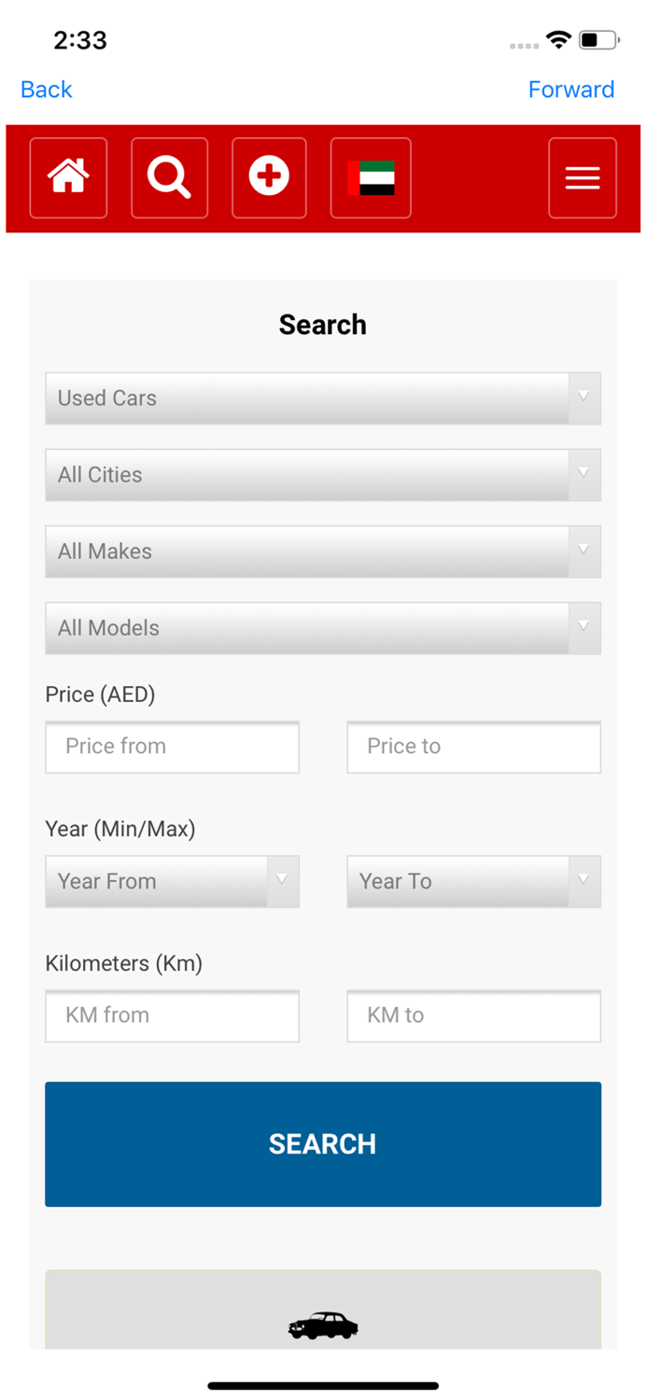Switch country using the UAE flag icon

click(370, 177)
